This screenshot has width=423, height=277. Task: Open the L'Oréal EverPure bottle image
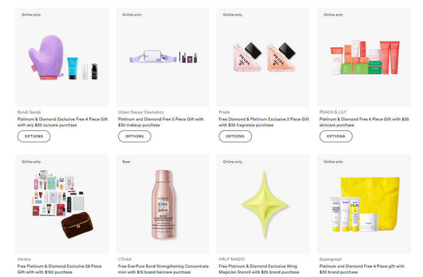coord(163,204)
